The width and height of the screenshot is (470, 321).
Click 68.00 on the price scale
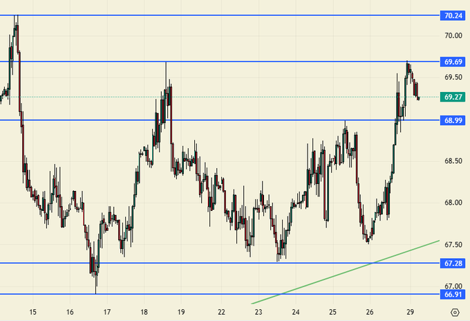tap(453, 203)
